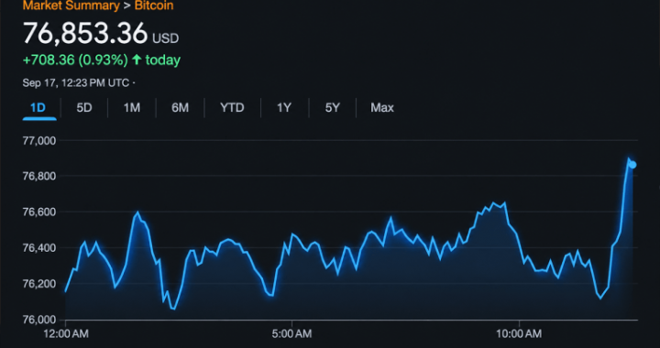The width and height of the screenshot is (660, 348).
Task: Switch to the 1M time range tab
Action: pos(132,108)
